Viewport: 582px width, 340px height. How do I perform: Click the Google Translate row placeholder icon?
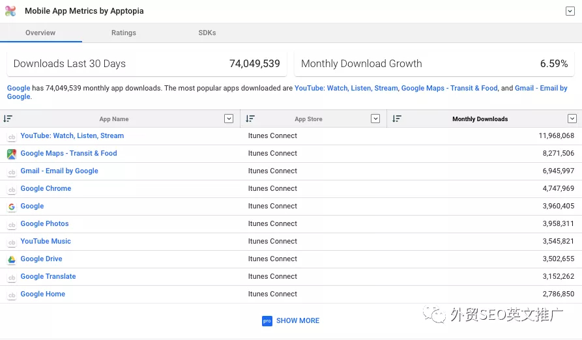12,277
